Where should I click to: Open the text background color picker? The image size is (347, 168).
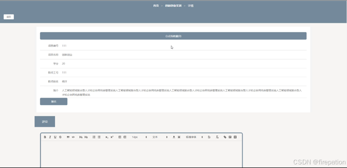[179, 137]
